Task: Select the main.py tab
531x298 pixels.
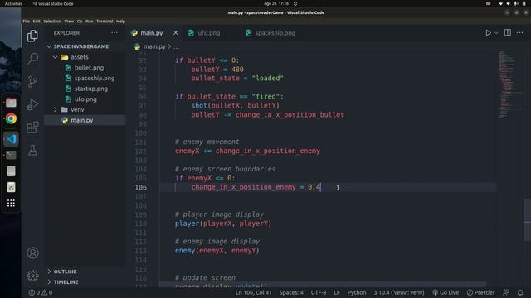Action: click(151, 33)
